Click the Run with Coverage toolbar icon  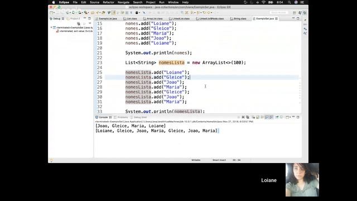tap(80, 12)
